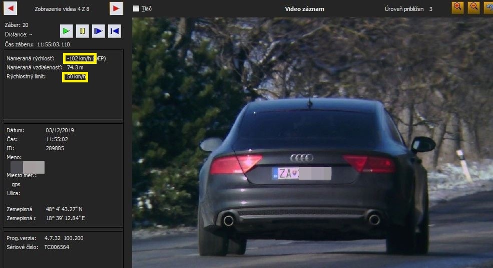Select the date value 03/12/2019
Viewport: 493px width, 268px height.
click(60, 130)
